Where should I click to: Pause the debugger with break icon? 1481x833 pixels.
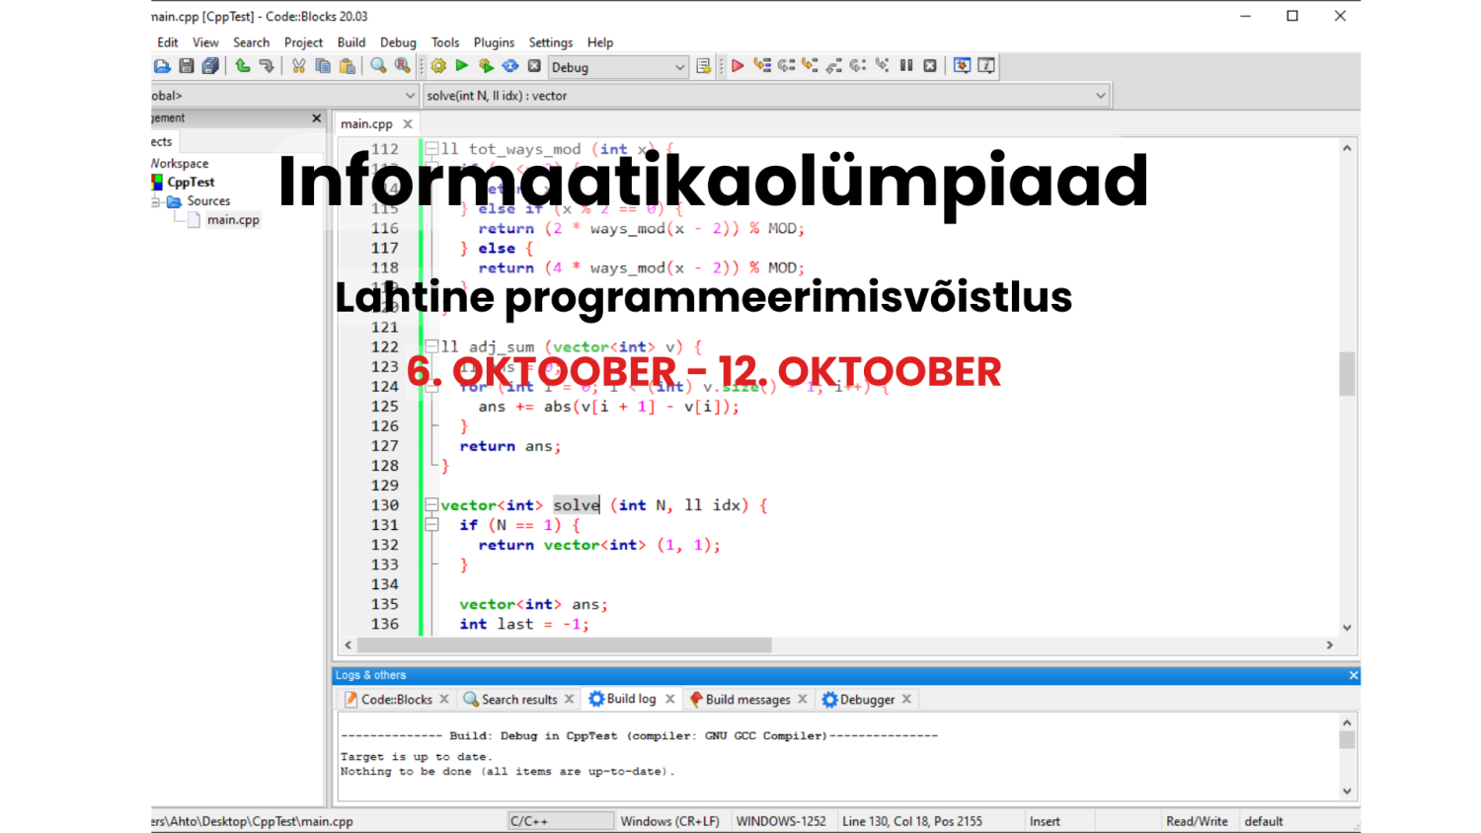point(906,66)
